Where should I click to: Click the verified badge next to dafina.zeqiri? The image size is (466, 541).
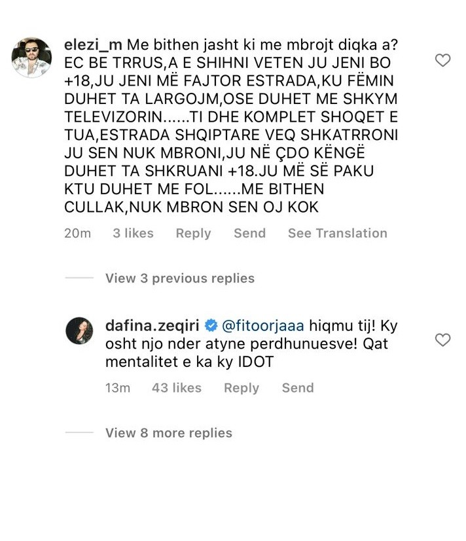pos(212,324)
